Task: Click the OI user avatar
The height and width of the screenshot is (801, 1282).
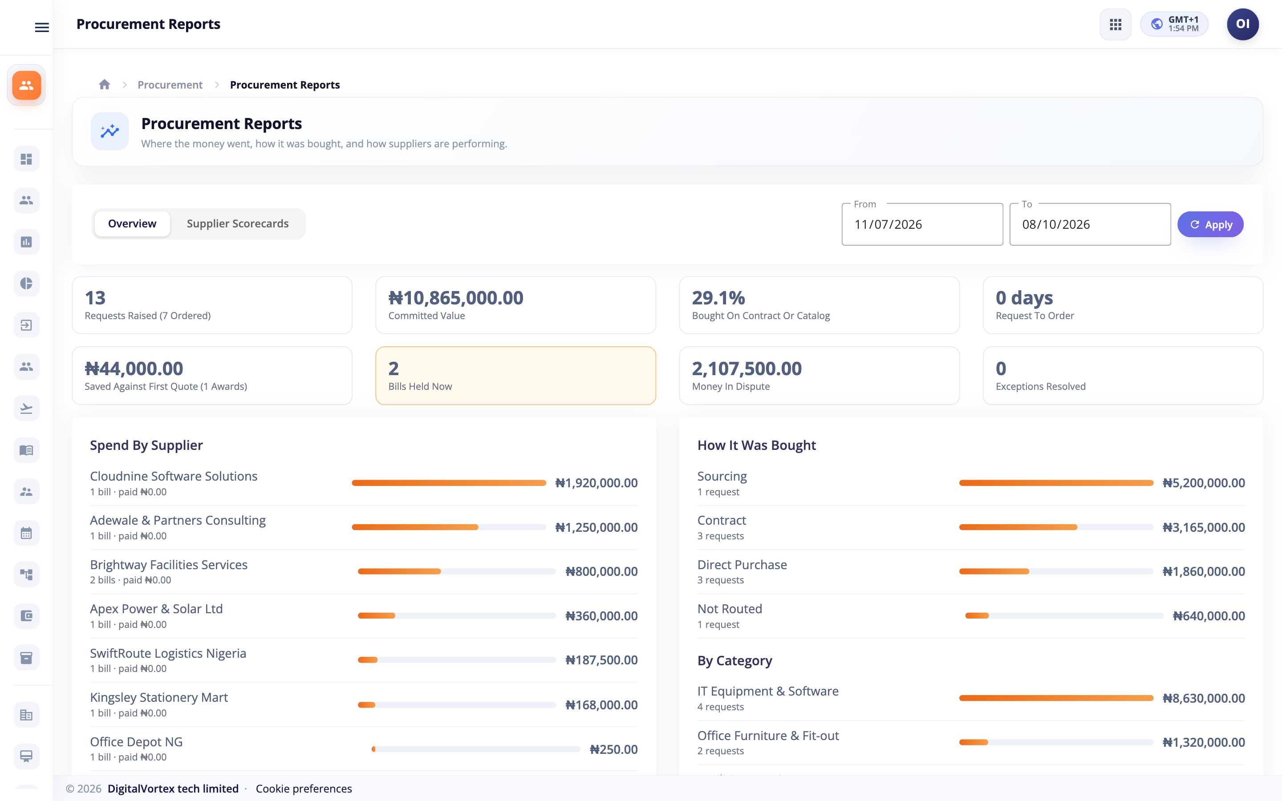Action: 1242,24
